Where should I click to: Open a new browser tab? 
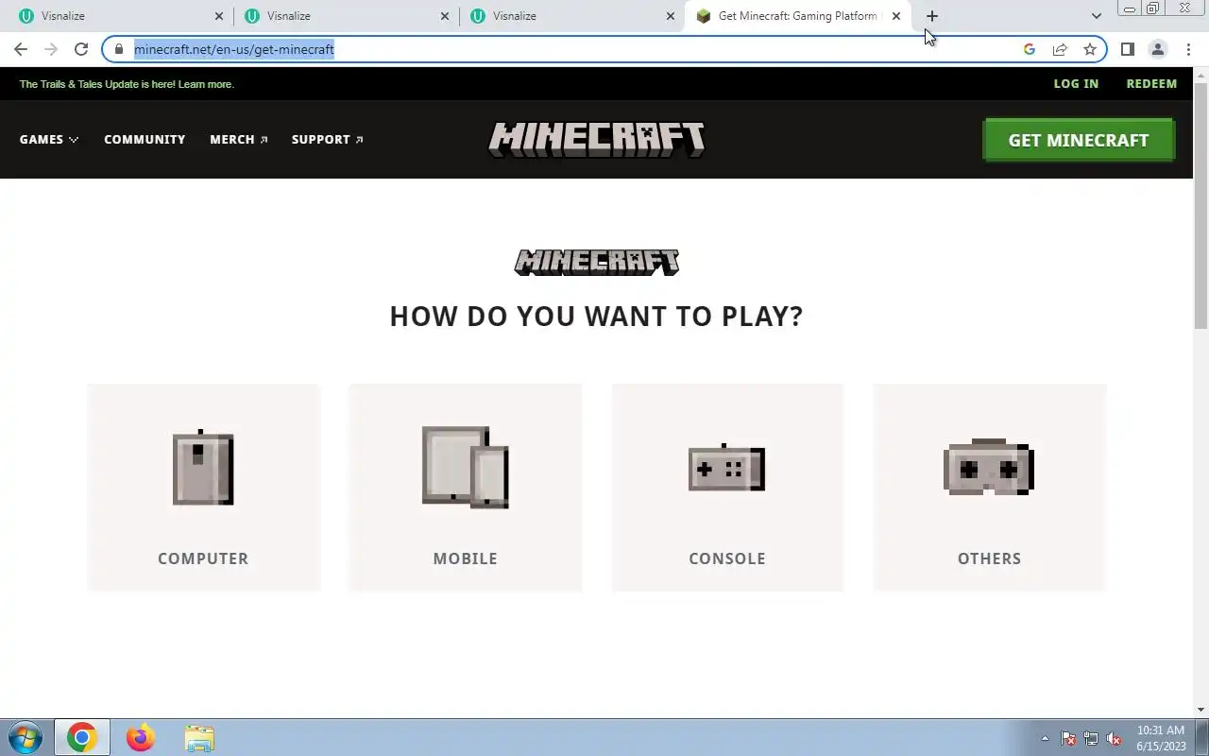tap(932, 16)
